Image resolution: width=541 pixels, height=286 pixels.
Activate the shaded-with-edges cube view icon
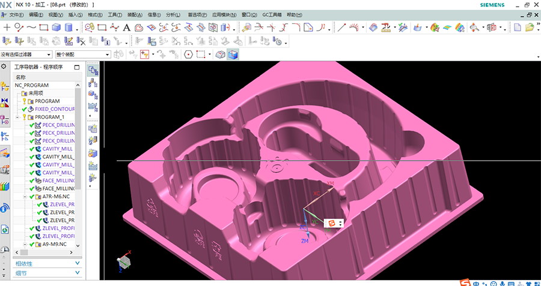click(x=233, y=55)
